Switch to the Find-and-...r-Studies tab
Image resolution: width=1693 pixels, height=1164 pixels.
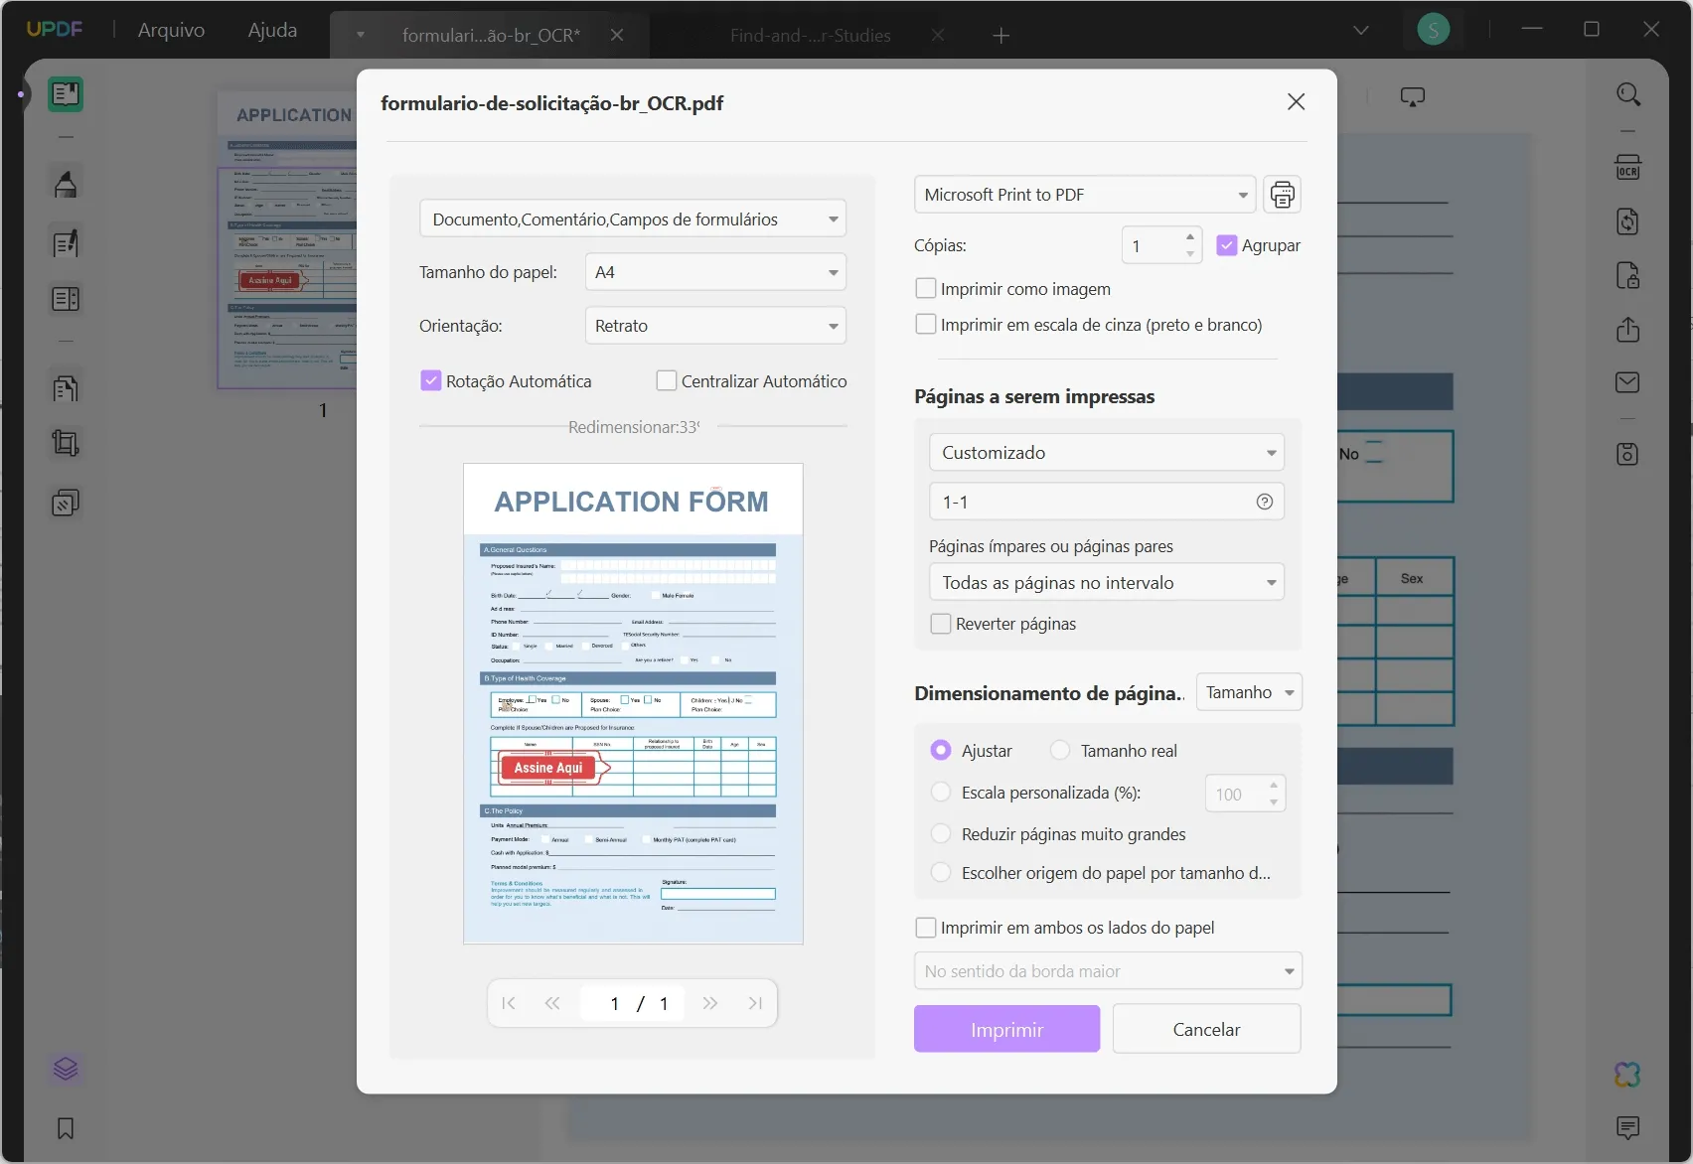click(811, 35)
